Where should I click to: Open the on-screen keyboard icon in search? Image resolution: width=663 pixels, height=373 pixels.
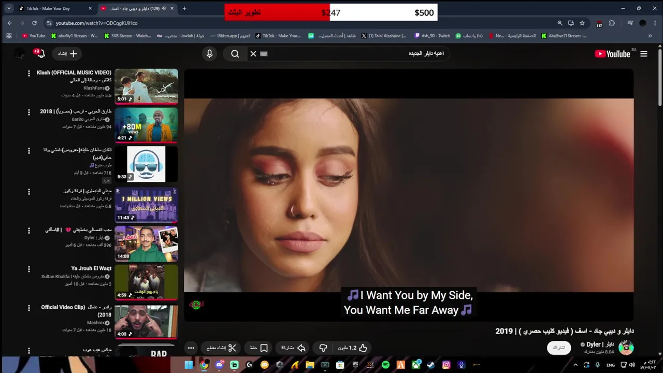click(264, 54)
